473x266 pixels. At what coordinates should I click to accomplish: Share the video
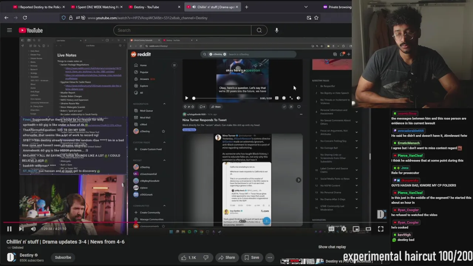[226, 258]
